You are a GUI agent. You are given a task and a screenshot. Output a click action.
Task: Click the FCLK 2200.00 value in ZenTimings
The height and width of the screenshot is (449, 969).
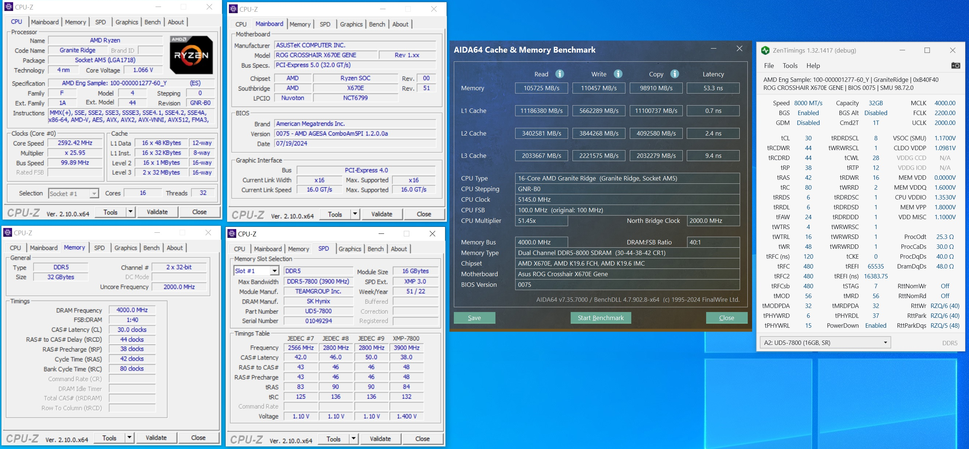tap(945, 113)
